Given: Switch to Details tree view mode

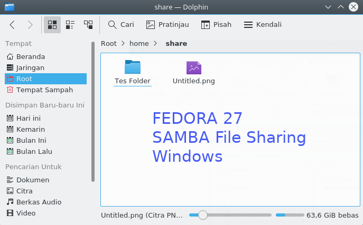Looking at the screenshot, I should tap(88, 25).
